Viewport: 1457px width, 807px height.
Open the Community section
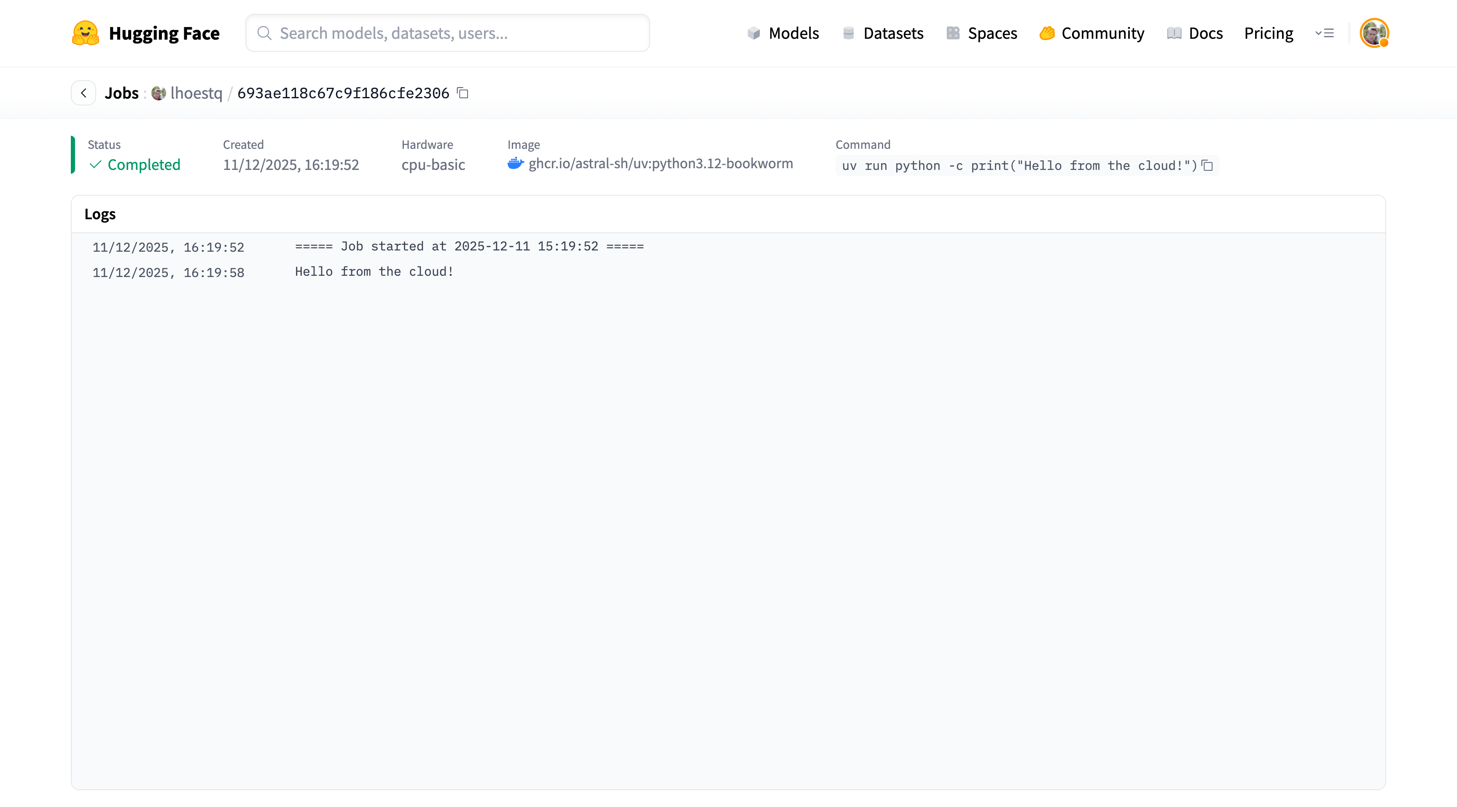(x=1091, y=33)
